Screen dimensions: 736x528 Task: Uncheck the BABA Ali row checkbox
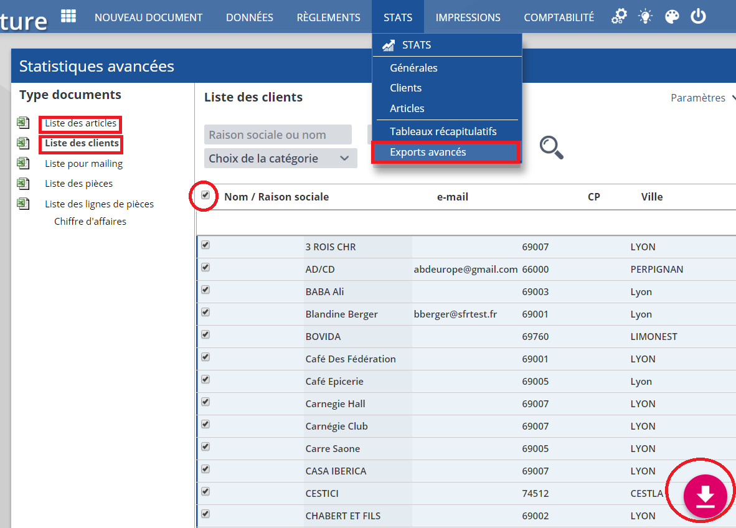tap(205, 290)
